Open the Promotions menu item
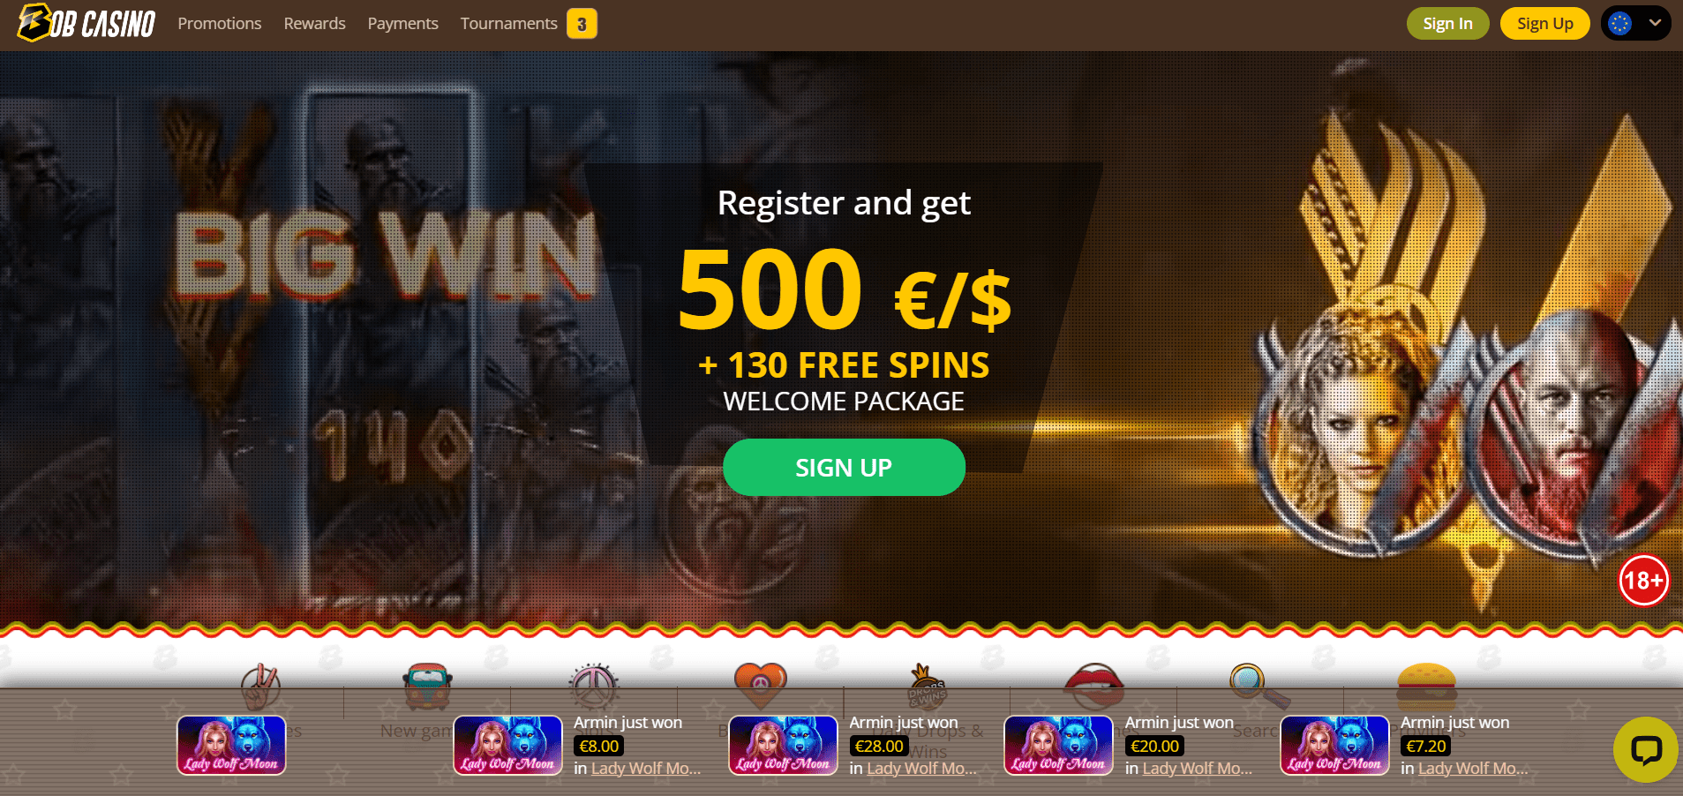The height and width of the screenshot is (796, 1683). tap(220, 24)
